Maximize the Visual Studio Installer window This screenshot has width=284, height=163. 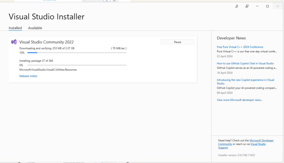(268, 6)
